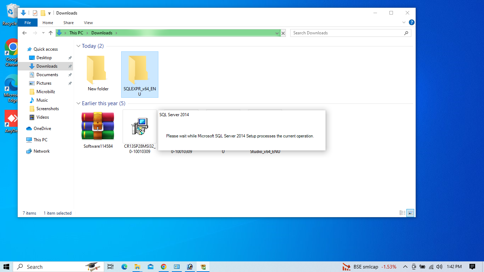Select This PC in the navigation pane
Screen dimensions: 484x272
(40, 140)
